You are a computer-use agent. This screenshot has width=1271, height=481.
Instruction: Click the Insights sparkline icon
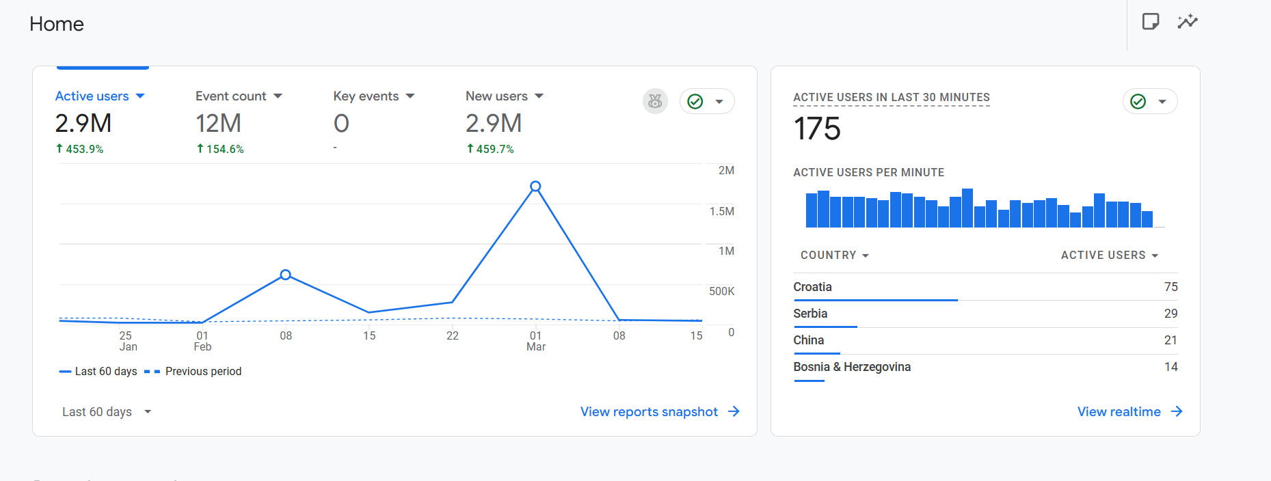pos(1187,22)
